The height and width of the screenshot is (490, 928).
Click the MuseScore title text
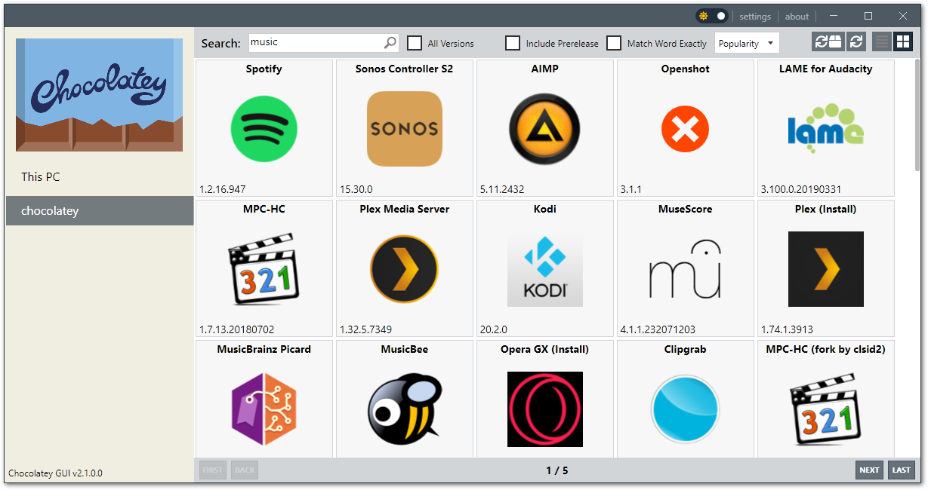[686, 209]
